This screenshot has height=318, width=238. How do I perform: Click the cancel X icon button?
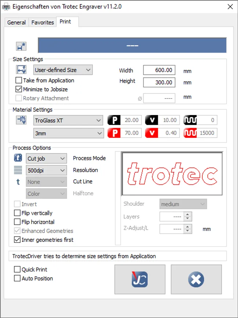point(196,279)
